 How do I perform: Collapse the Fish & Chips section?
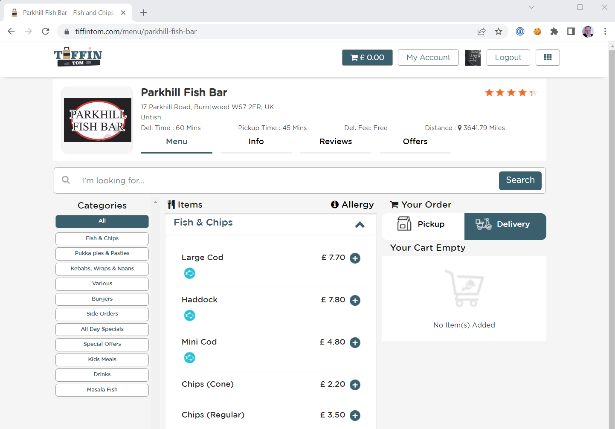pyautogui.click(x=360, y=225)
